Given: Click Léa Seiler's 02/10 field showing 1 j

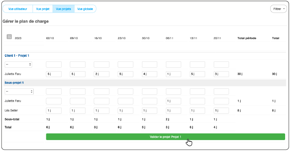Looking at the screenshot, I should pyautogui.click(x=54, y=110).
